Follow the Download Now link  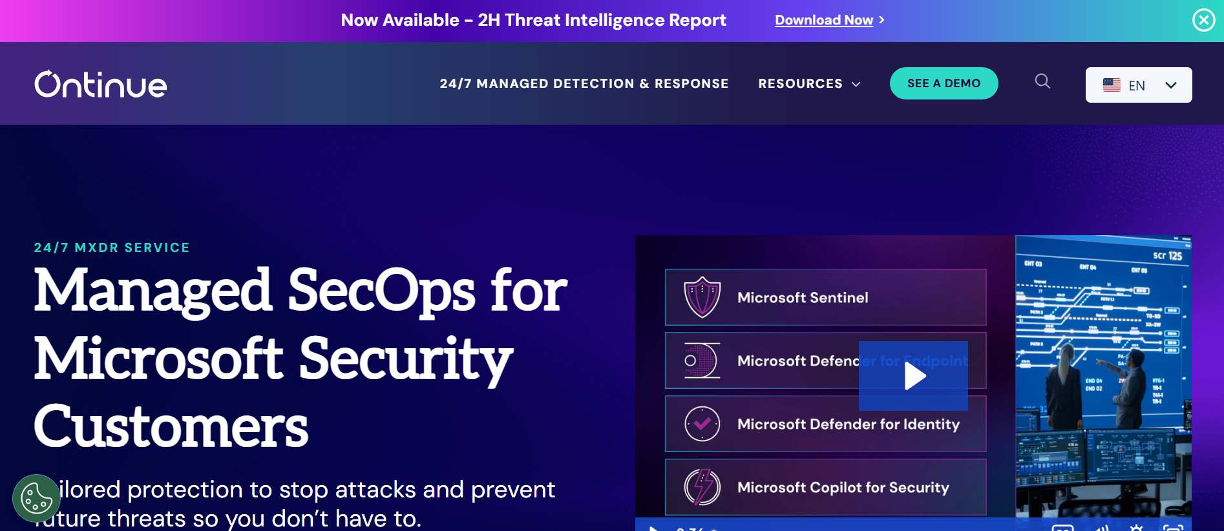tap(824, 20)
